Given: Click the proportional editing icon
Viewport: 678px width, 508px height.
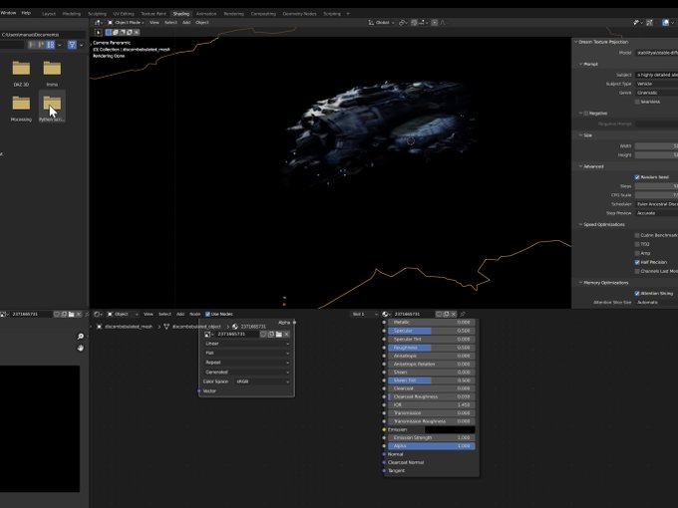Looking at the screenshot, I should (x=435, y=23).
